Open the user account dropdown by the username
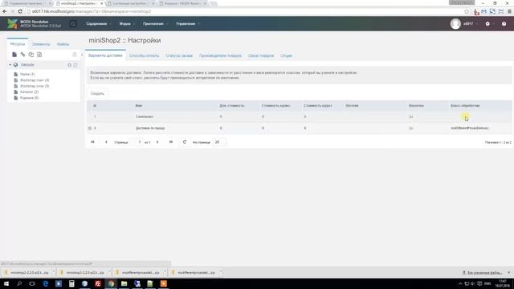 click(x=471, y=23)
